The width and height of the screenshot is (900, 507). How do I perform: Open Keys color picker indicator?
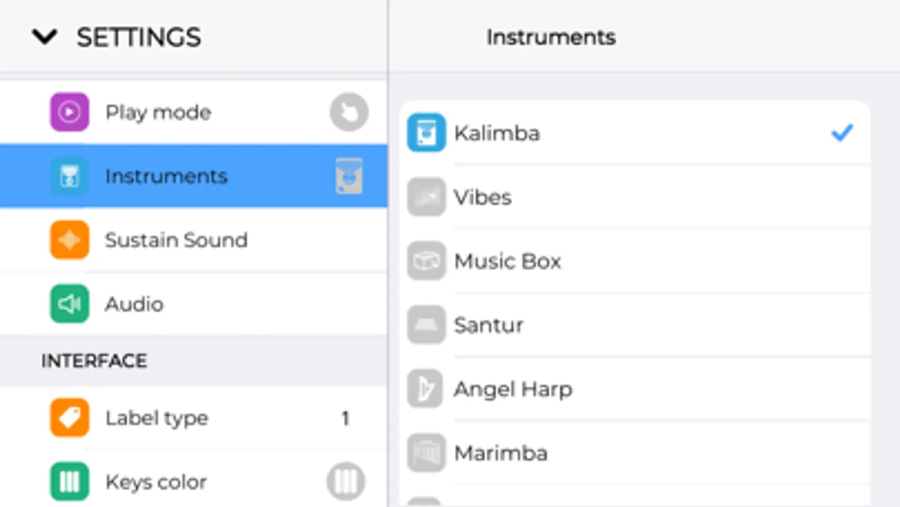(x=346, y=482)
